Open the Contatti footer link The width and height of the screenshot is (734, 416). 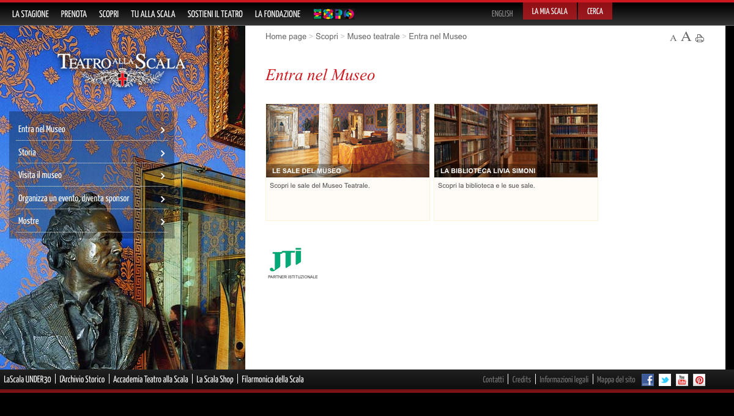[493, 379]
